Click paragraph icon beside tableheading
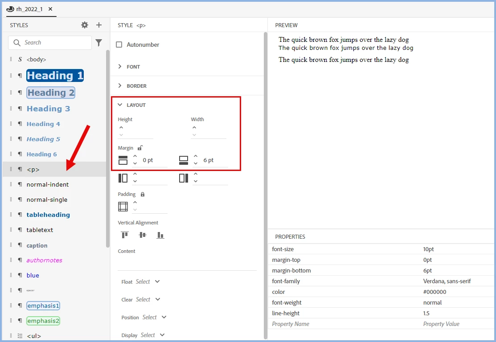This screenshot has height=342, width=496. pyautogui.click(x=20, y=215)
